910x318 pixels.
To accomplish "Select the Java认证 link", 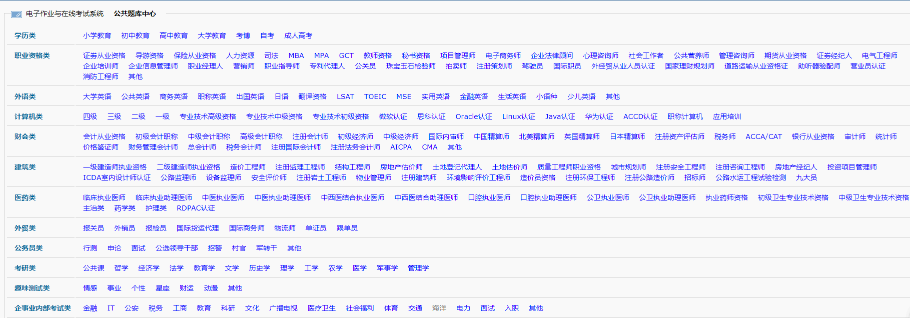I will [x=560, y=116].
